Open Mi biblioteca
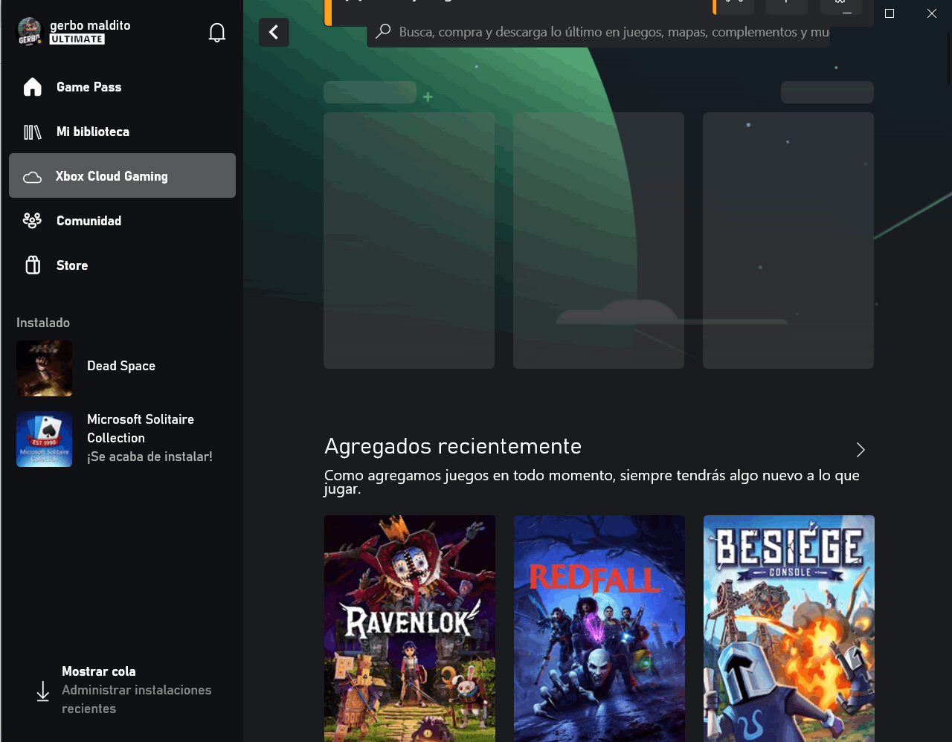This screenshot has height=742, width=952. 122,132
